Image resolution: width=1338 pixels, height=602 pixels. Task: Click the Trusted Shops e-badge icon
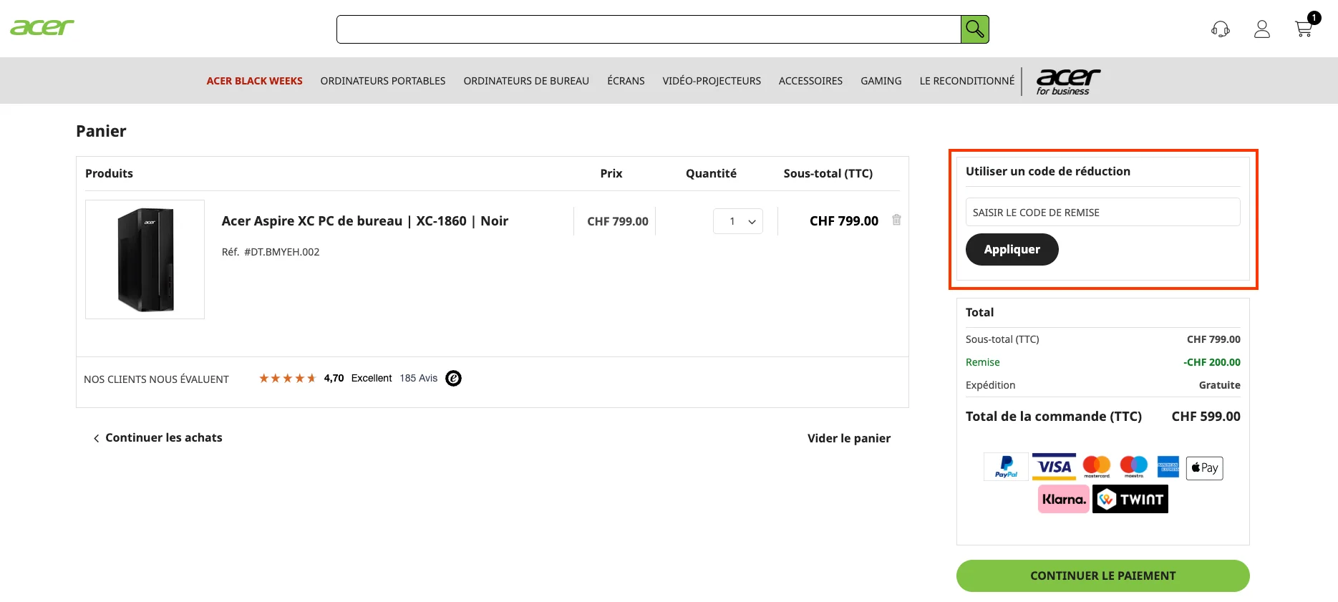click(x=453, y=378)
